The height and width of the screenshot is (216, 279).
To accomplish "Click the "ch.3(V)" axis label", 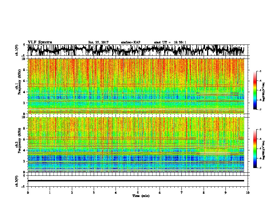I will (17, 181).
